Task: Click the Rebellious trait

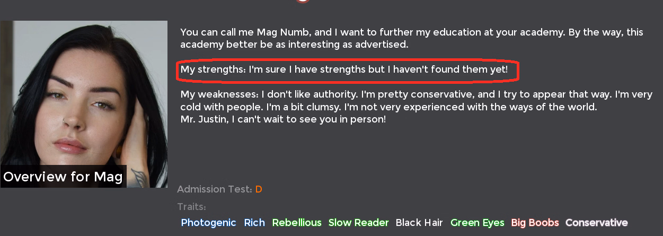Action: pos(297,223)
